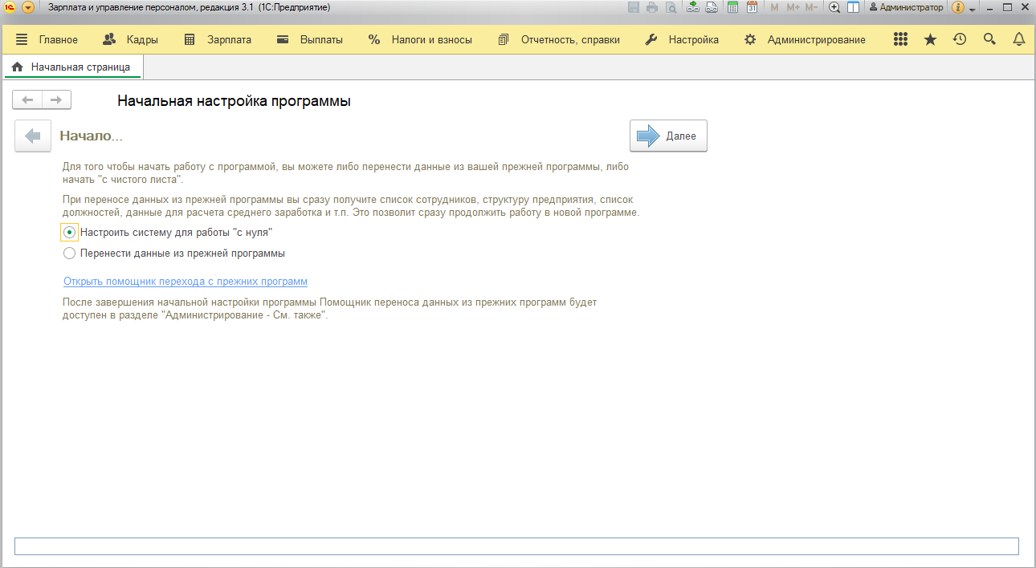Open the Calculator icon
1036x568 pixels.
[x=732, y=7]
